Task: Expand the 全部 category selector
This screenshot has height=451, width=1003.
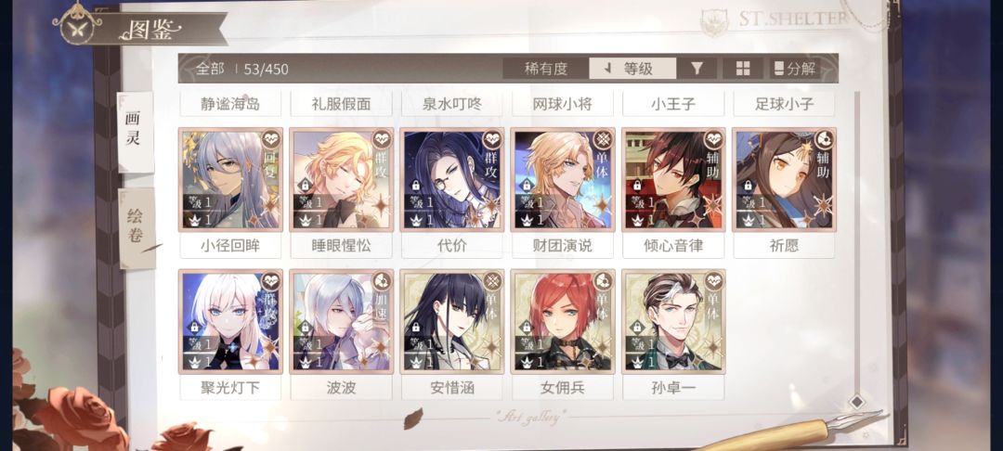Action: [x=211, y=69]
